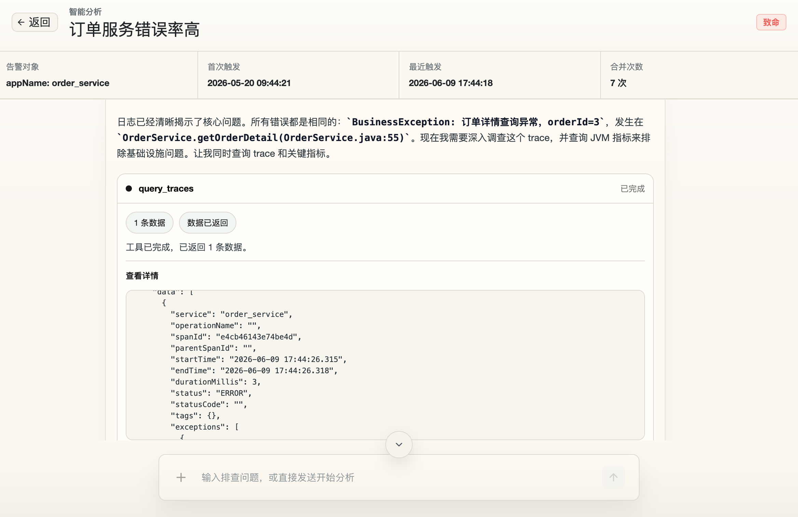Click the 已完成 status label
The width and height of the screenshot is (798, 517).
click(632, 188)
